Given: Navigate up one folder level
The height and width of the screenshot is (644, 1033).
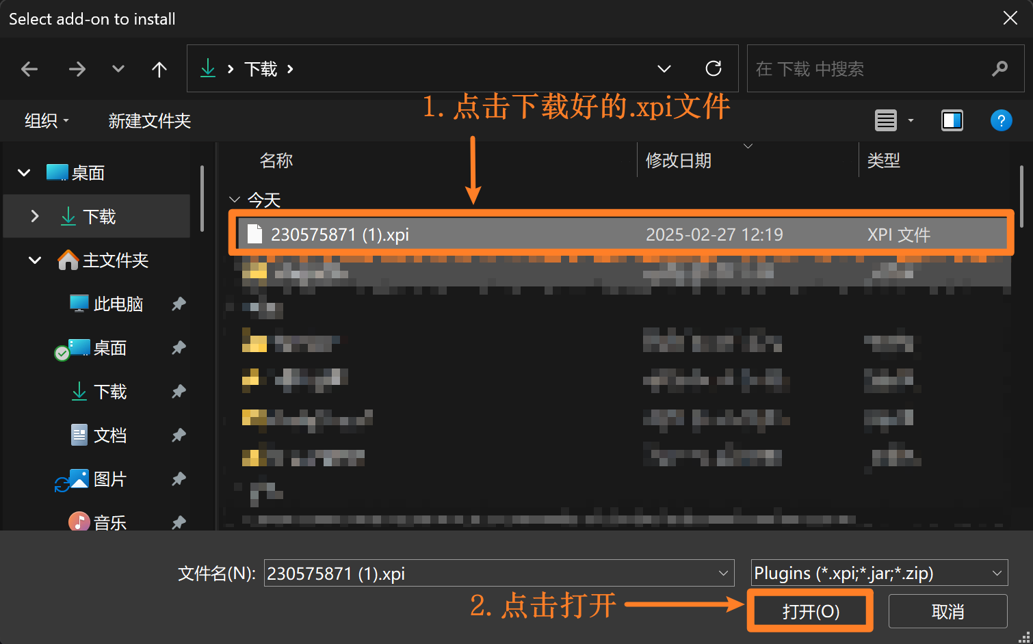Looking at the screenshot, I should pyautogui.click(x=159, y=69).
